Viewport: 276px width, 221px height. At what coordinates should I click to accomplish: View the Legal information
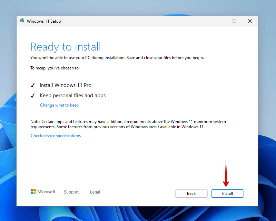tap(95, 192)
